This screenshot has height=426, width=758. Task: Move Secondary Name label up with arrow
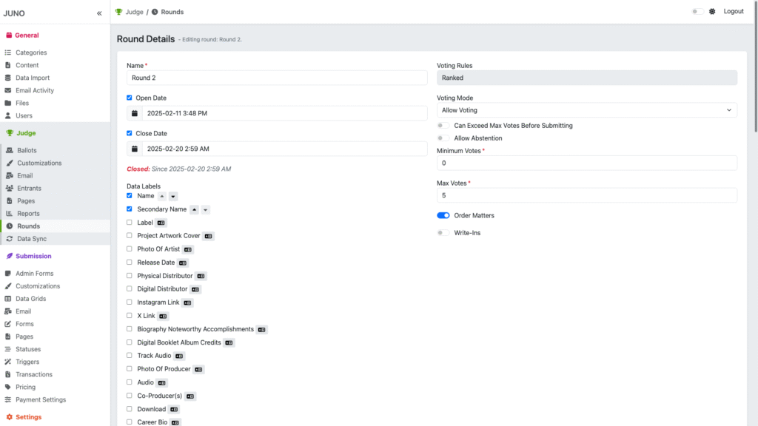(x=195, y=210)
